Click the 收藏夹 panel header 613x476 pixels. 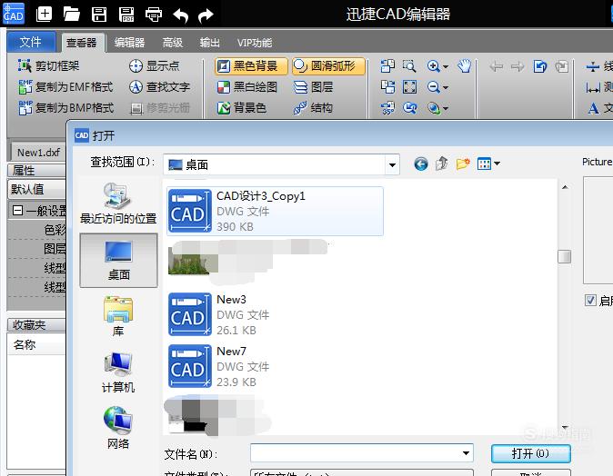(36, 324)
